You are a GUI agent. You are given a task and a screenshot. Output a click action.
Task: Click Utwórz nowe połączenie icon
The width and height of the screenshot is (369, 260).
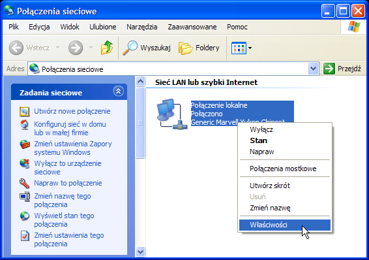coord(25,112)
